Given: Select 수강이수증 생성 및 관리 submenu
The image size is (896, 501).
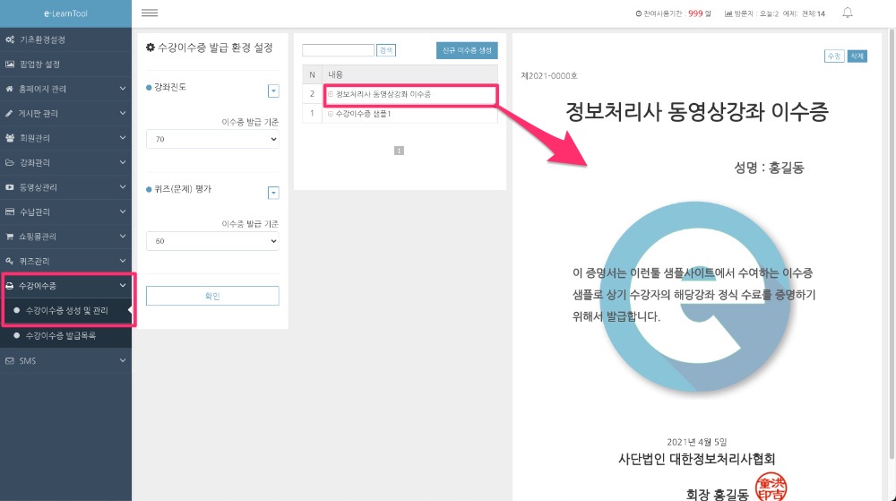Looking at the screenshot, I should (x=66, y=310).
